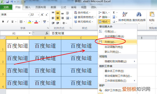Screen dimensions: 157x94
Task: Switch to the 公式 ribbon tab
Action: click(64, 7)
